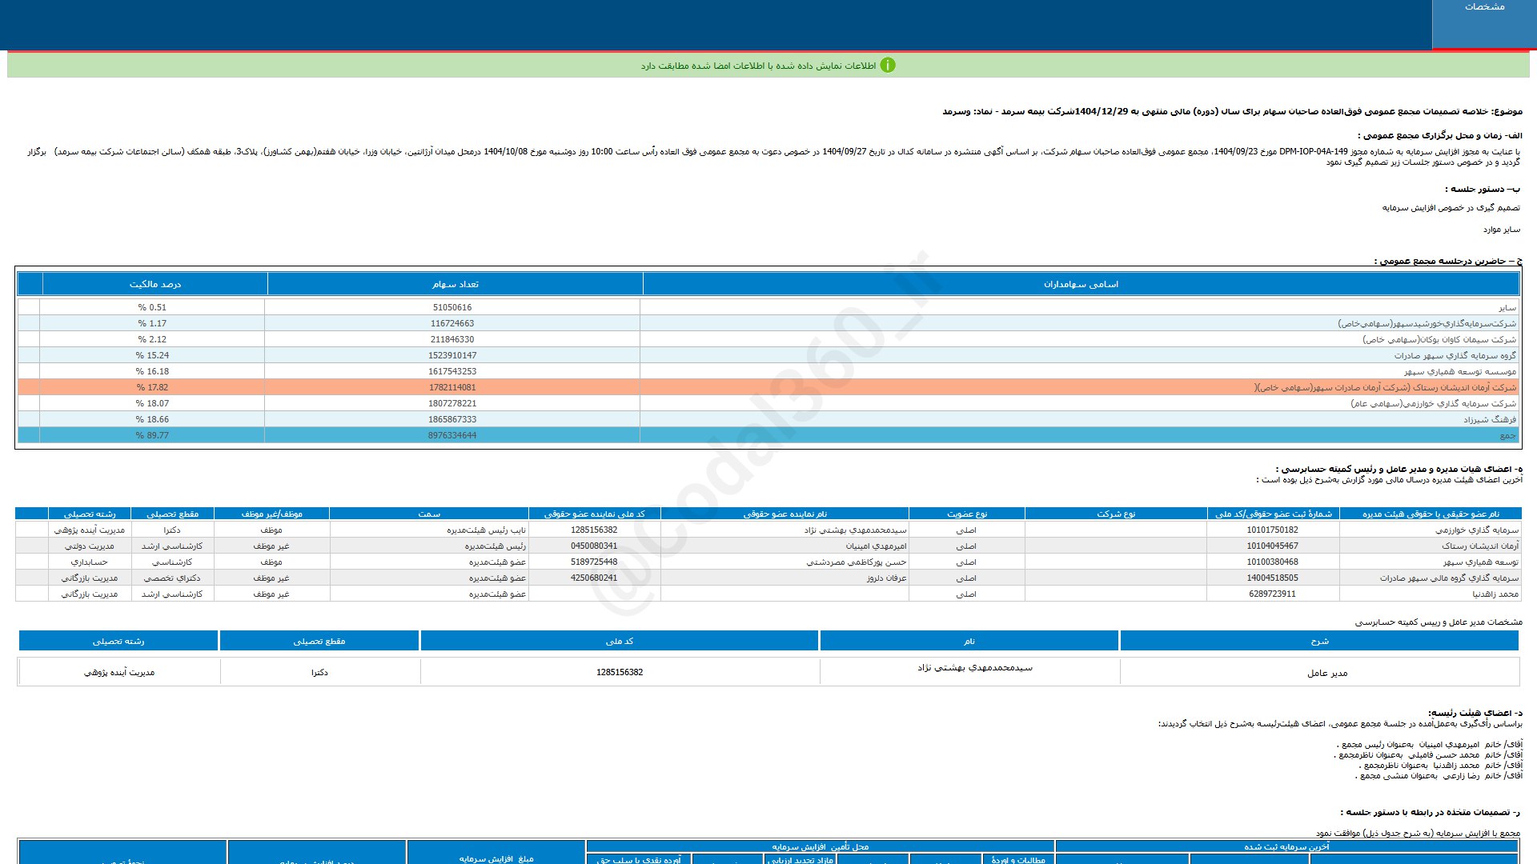The width and height of the screenshot is (1537, 864).
Task: Click the آخرین سرمایه ثبت شده header
Action: pyautogui.click(x=1286, y=846)
